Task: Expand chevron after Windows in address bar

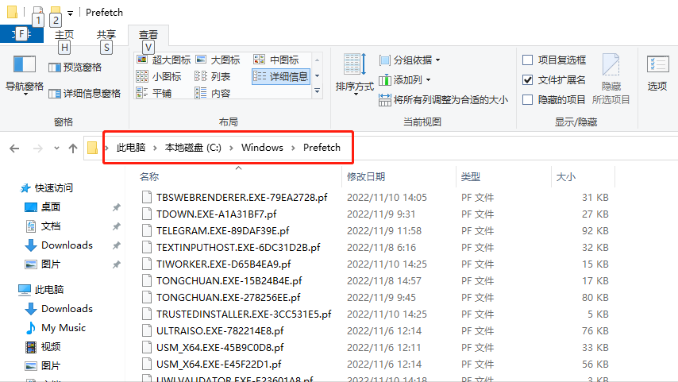Action: [x=294, y=148]
